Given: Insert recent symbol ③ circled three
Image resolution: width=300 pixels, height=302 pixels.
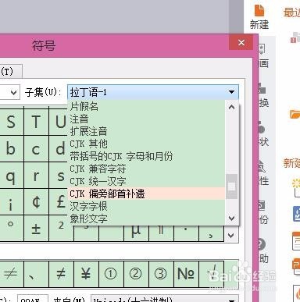Looking at the screenshot, I should pyautogui.click(x=161, y=274).
